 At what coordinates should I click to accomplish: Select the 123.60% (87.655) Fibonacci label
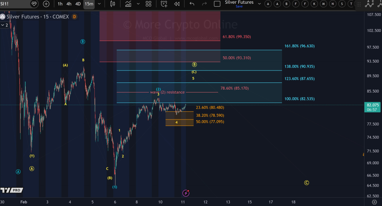[300, 78]
